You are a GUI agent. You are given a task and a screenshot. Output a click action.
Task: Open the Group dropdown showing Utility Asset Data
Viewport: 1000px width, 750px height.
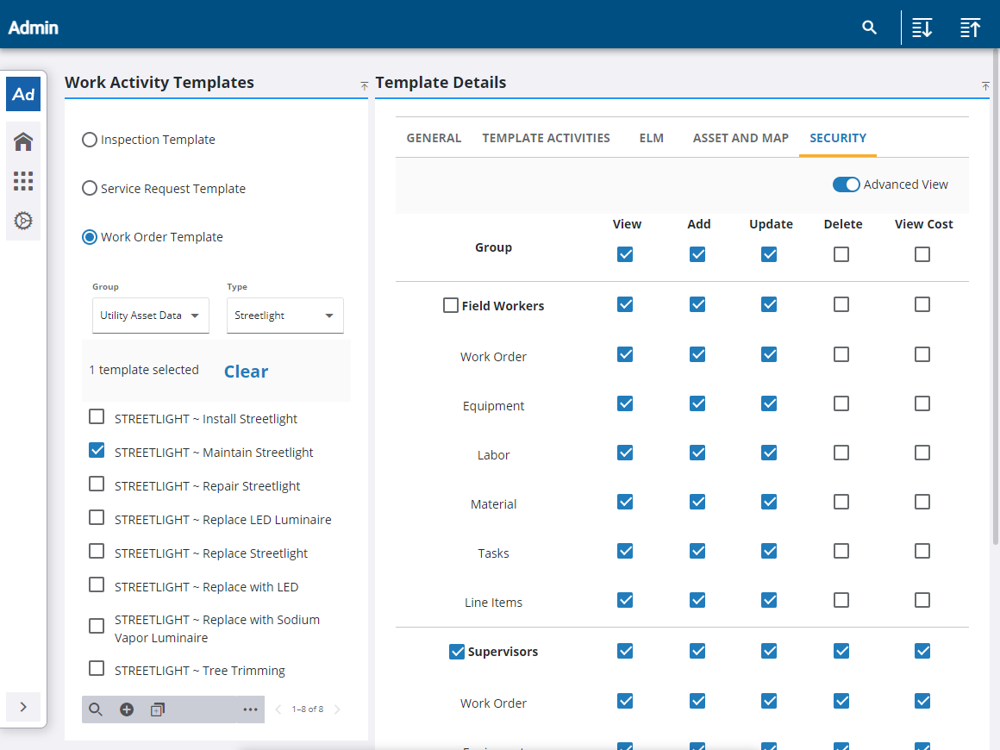(x=150, y=316)
